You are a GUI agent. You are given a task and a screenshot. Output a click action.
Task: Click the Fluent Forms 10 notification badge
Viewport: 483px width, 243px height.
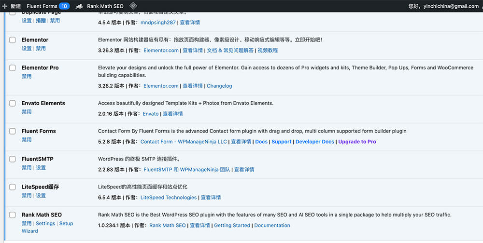[64, 6]
